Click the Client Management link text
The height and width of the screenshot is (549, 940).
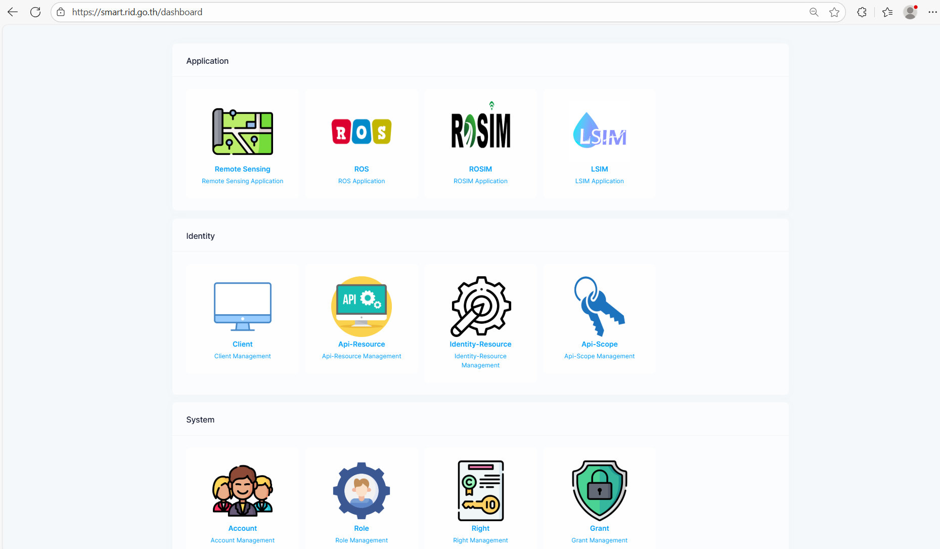click(242, 356)
